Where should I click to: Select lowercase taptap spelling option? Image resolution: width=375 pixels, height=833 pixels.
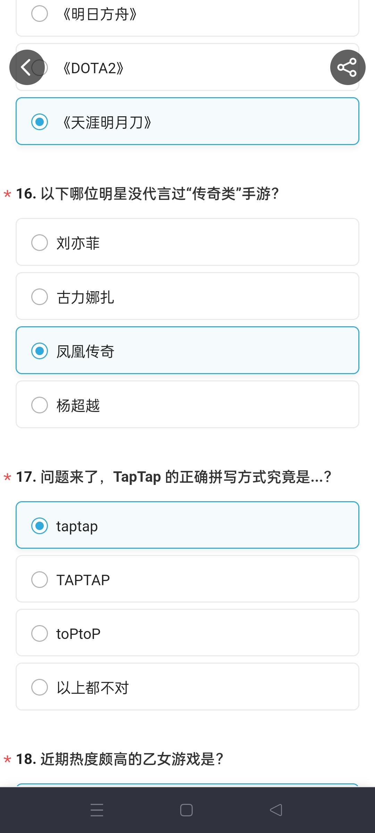click(187, 525)
